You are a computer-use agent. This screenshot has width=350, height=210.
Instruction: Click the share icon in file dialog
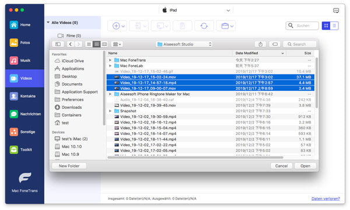click(x=260, y=44)
